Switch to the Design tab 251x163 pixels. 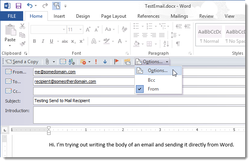coord(83,16)
